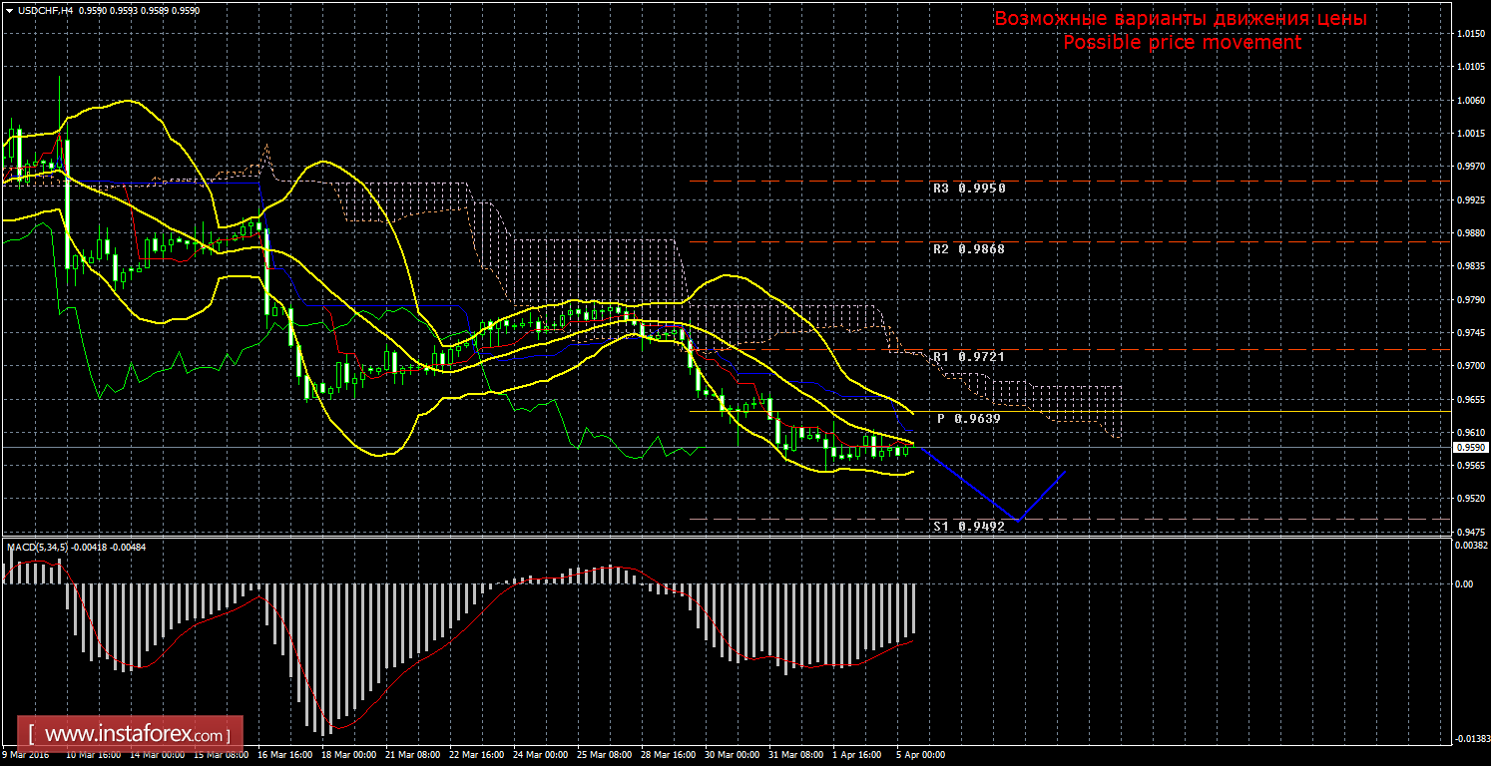This screenshot has width=1491, height=766.
Task: Click the '24 Mar 00:00' date on time axis
Action: (541, 755)
